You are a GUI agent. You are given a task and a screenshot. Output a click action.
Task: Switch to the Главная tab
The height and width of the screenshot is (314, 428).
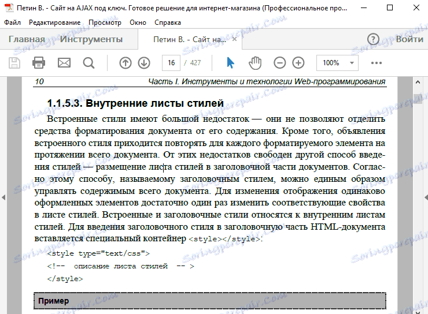pyautogui.click(x=27, y=39)
